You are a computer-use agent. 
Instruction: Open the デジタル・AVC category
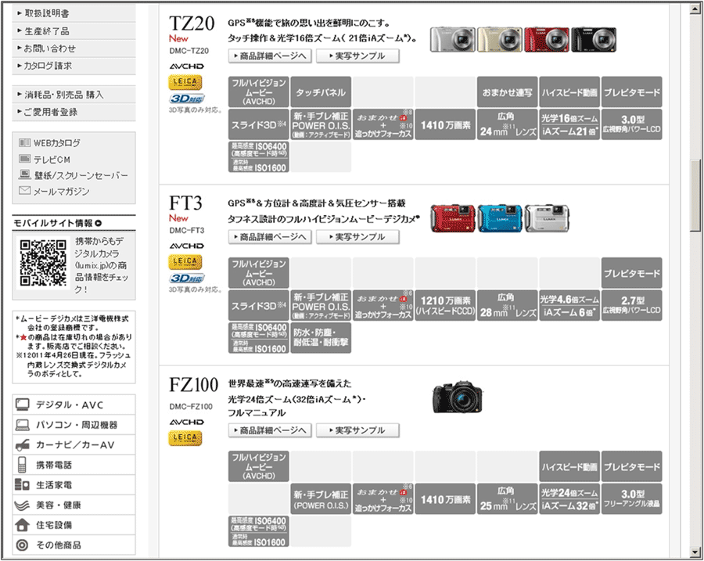[x=74, y=405]
